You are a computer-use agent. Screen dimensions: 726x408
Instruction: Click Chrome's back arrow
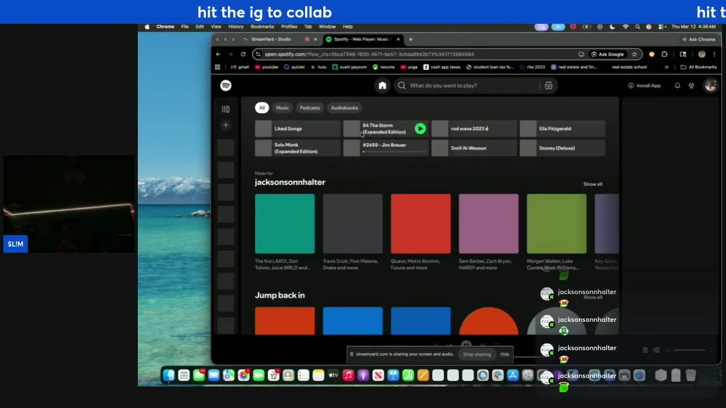click(x=218, y=54)
